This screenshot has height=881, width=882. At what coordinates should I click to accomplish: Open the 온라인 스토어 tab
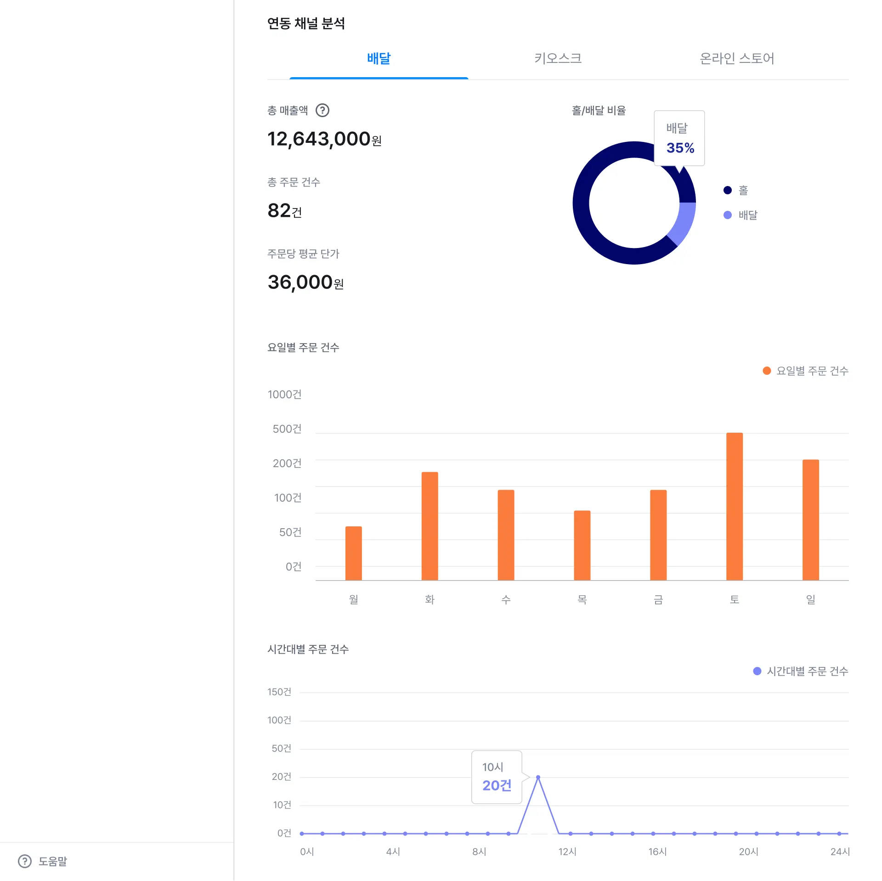[737, 59]
